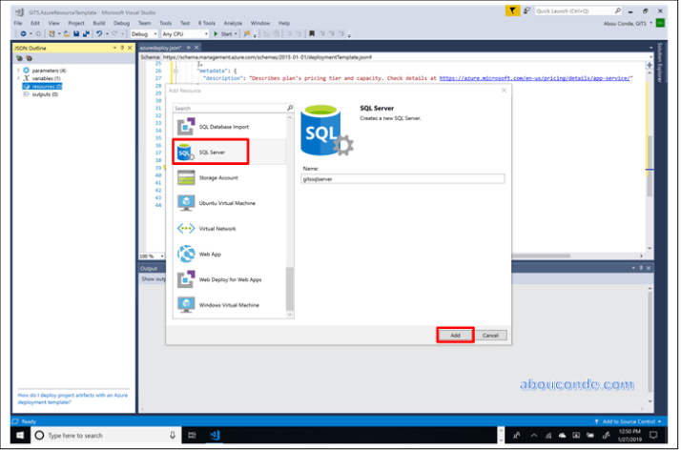681x450 pixels.
Task: Click the Add button in dialog
Action: (x=455, y=336)
